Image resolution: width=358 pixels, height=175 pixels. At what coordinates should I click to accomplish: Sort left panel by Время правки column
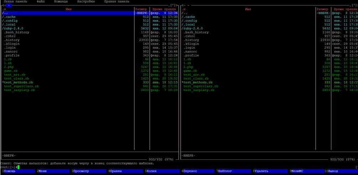point(164,9)
